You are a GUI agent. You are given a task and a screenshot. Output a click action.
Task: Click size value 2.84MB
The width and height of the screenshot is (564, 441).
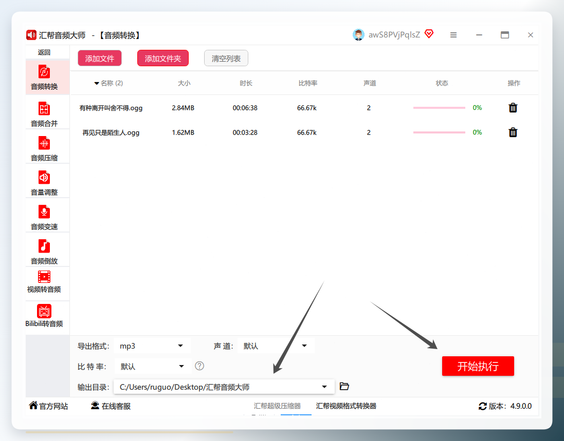click(183, 108)
